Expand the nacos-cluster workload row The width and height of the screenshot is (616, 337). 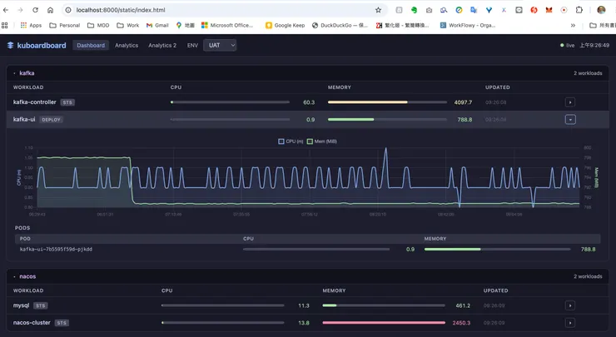pyautogui.click(x=570, y=323)
